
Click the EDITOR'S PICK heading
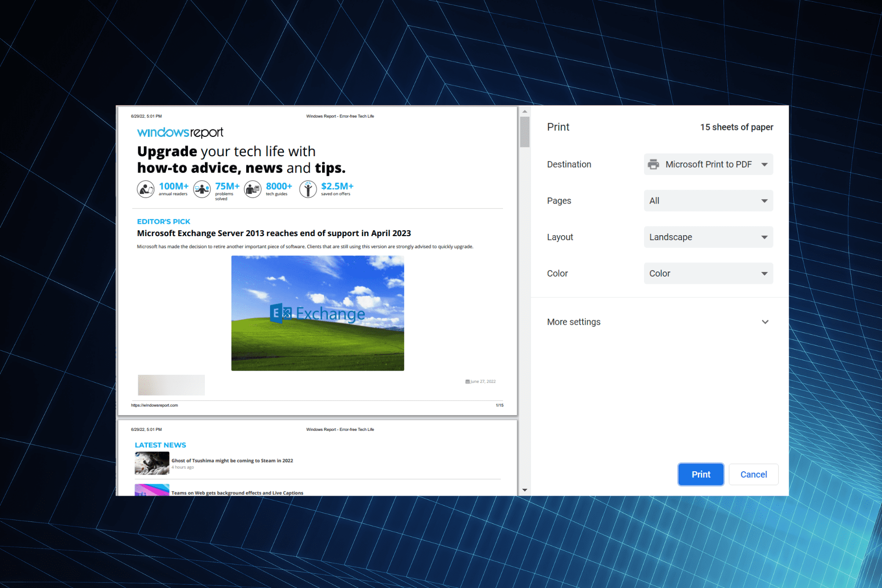[164, 221]
